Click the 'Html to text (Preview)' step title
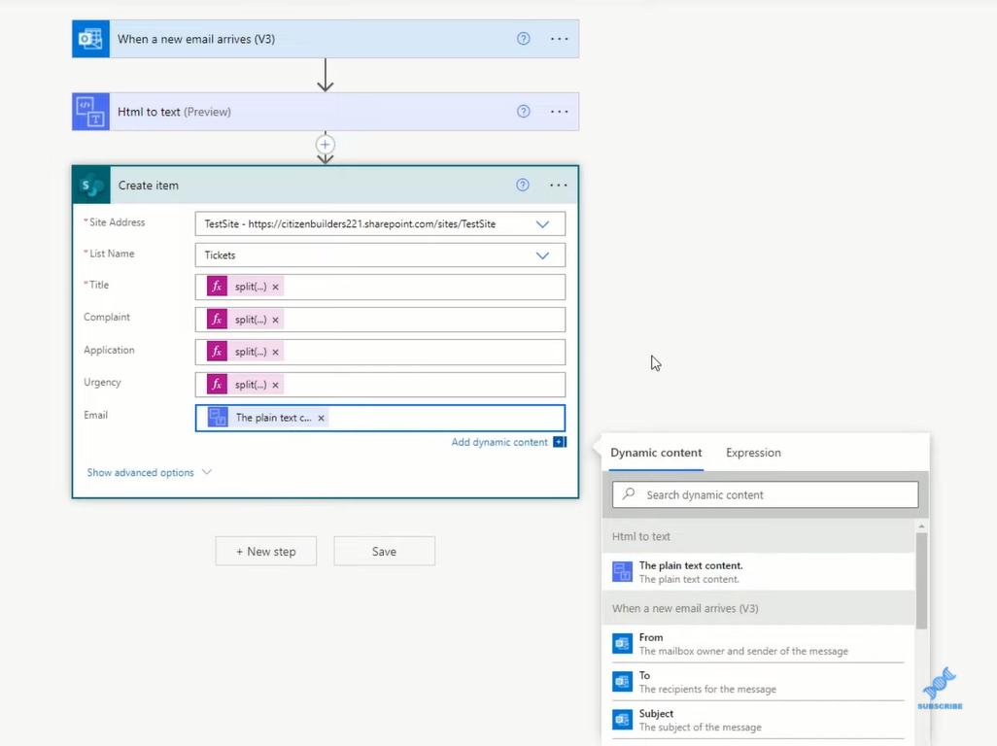This screenshot has height=746, width=997. (x=174, y=112)
